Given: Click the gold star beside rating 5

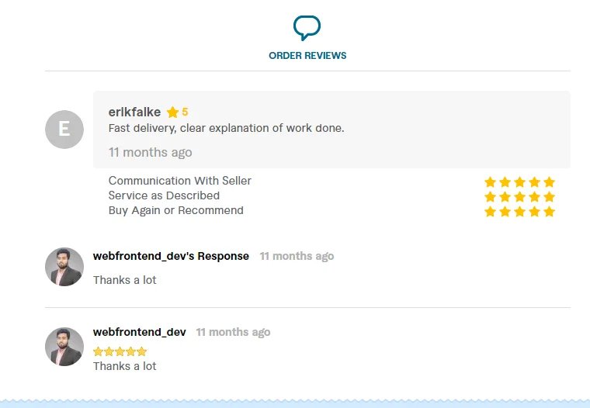Looking at the screenshot, I should [x=172, y=112].
